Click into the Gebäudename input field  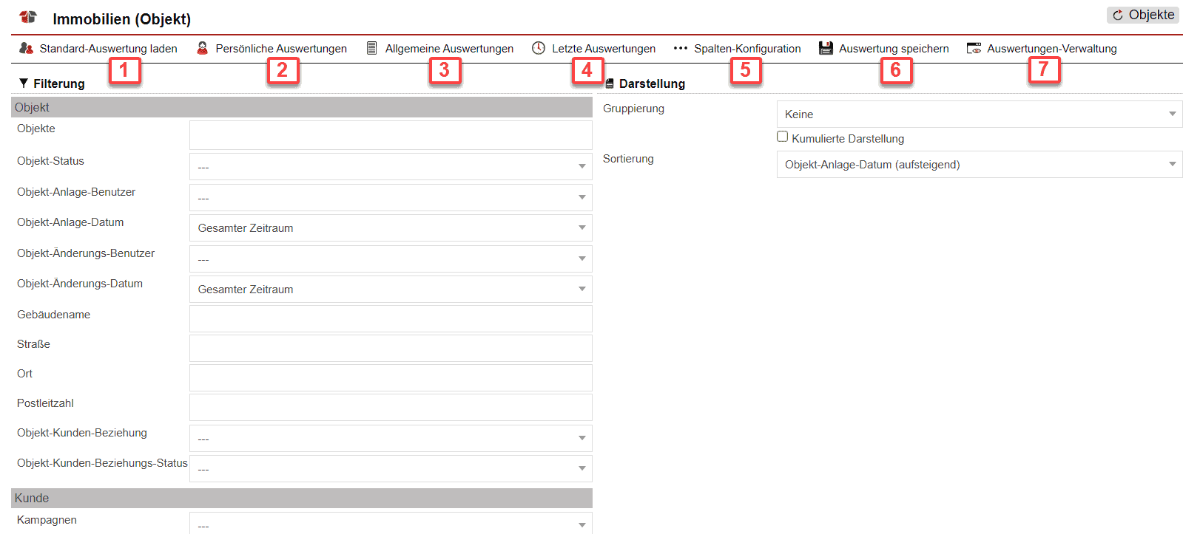point(391,318)
